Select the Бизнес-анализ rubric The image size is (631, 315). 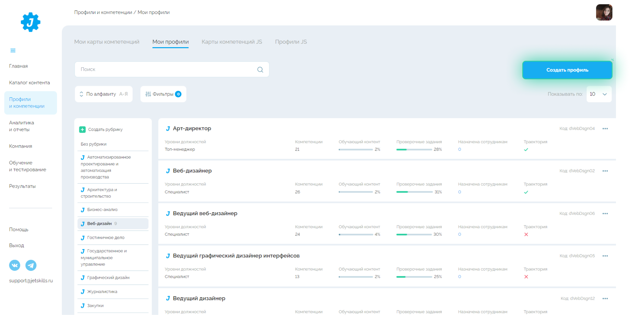(113, 210)
